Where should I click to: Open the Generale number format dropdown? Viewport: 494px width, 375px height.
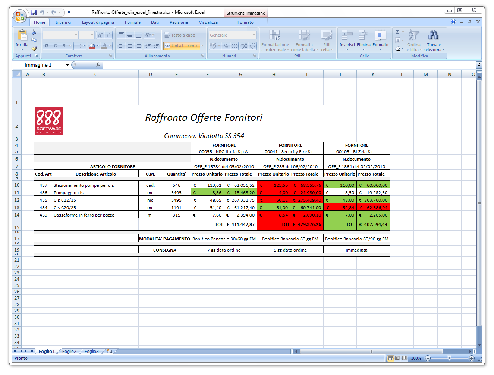pos(254,35)
